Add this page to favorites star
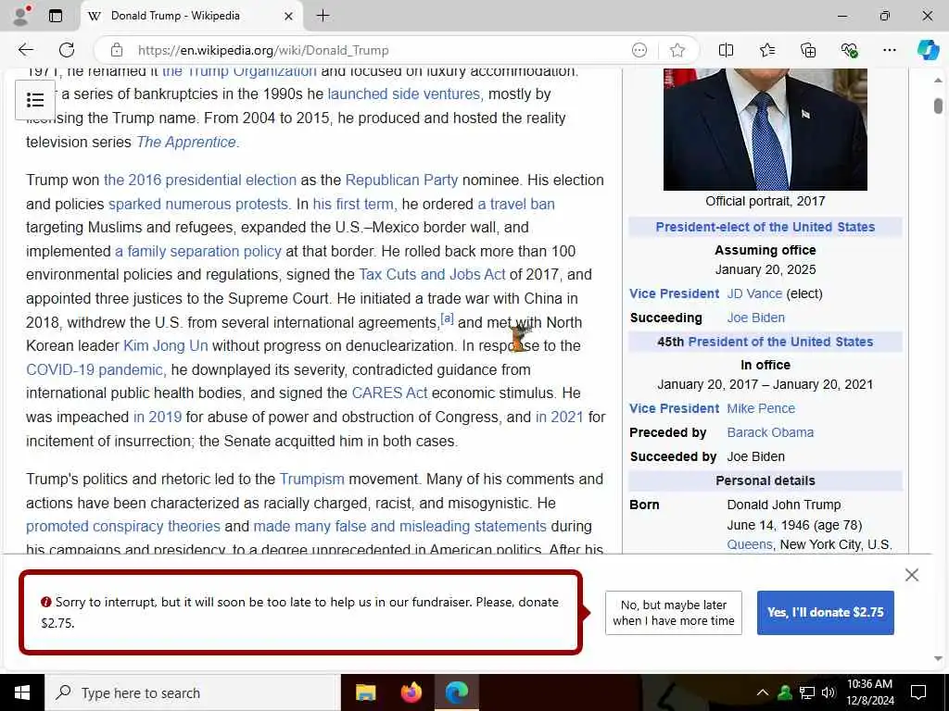 677,50
